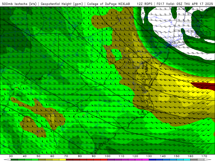
Task: Click the bright red swatch just left of 100
Action: click(104, 159)
